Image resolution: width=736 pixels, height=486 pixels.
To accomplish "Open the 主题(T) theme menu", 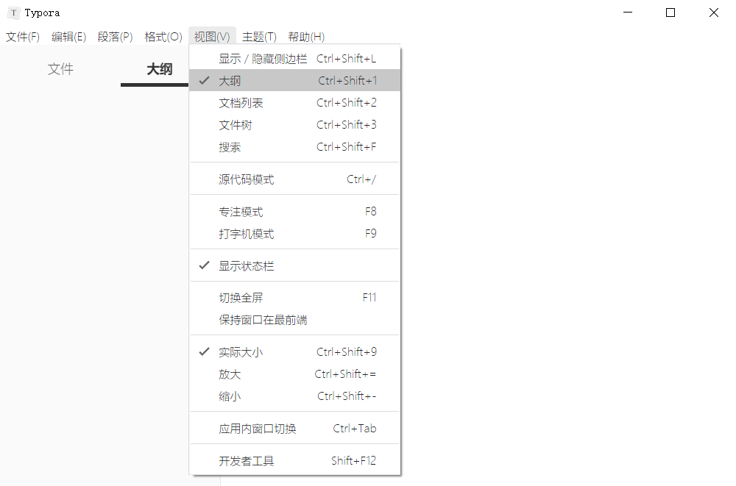I will pos(259,36).
